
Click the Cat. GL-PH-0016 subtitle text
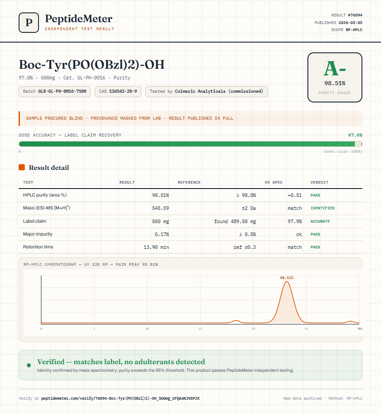click(x=84, y=78)
